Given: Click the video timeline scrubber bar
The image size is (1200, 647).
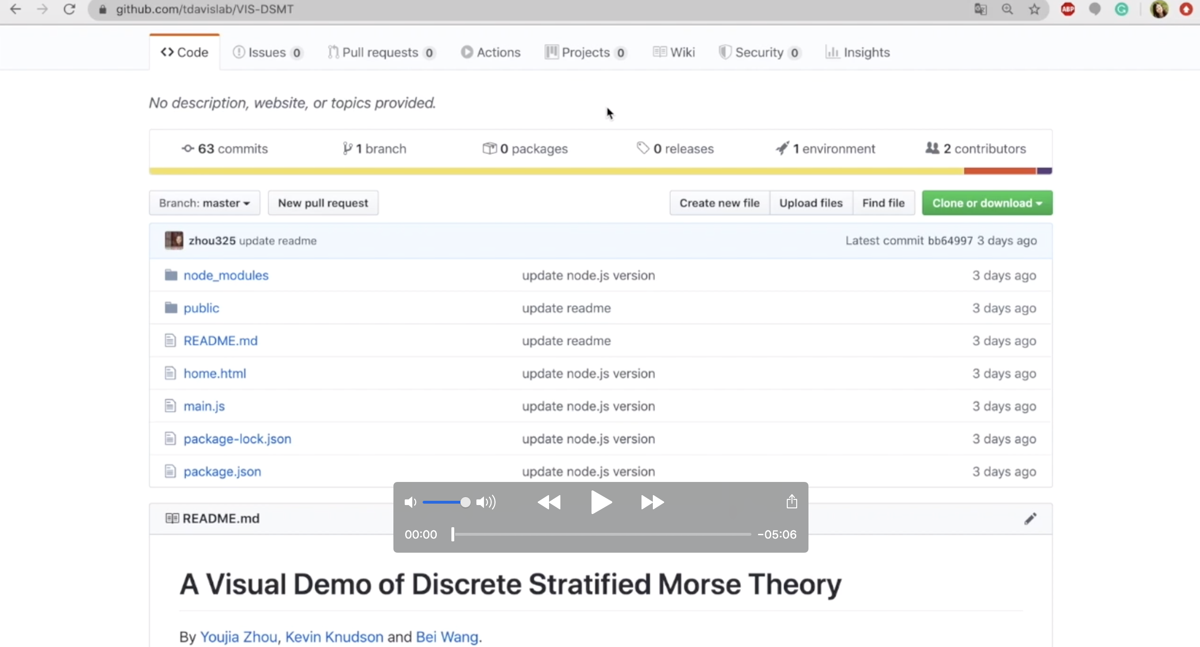Looking at the screenshot, I should pyautogui.click(x=601, y=534).
